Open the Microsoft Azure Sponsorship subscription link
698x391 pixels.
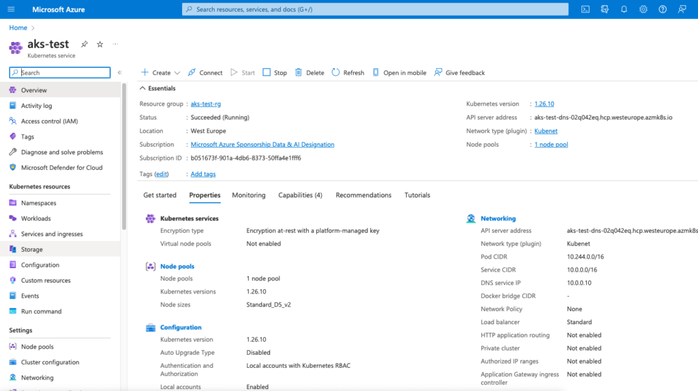pyautogui.click(x=262, y=145)
